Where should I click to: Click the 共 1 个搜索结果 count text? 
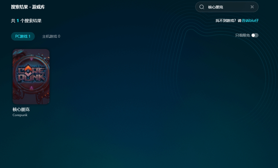pos(26,21)
